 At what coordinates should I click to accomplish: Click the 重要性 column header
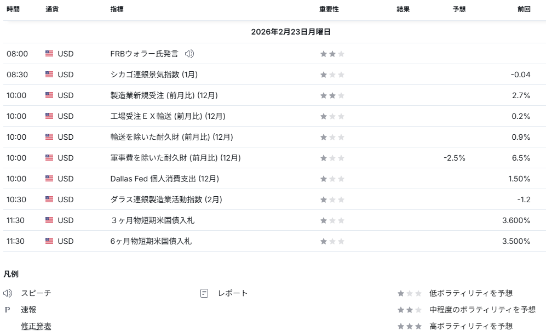coord(329,9)
